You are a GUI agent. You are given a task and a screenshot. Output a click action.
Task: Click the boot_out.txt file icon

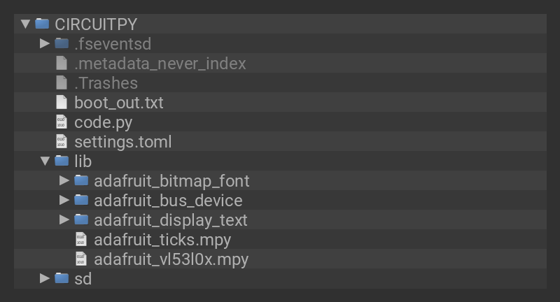62,102
